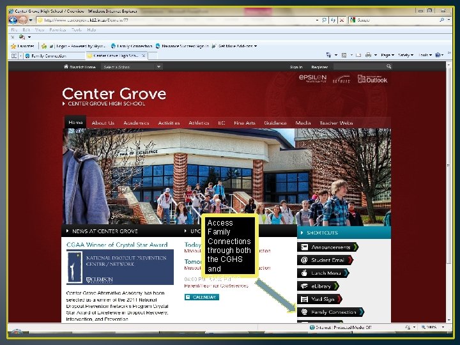Open the Favorites menu in menu bar
Viewport: 460px width, 345px height.
(57, 29)
